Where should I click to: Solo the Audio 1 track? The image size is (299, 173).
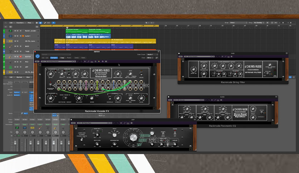point(18,36)
